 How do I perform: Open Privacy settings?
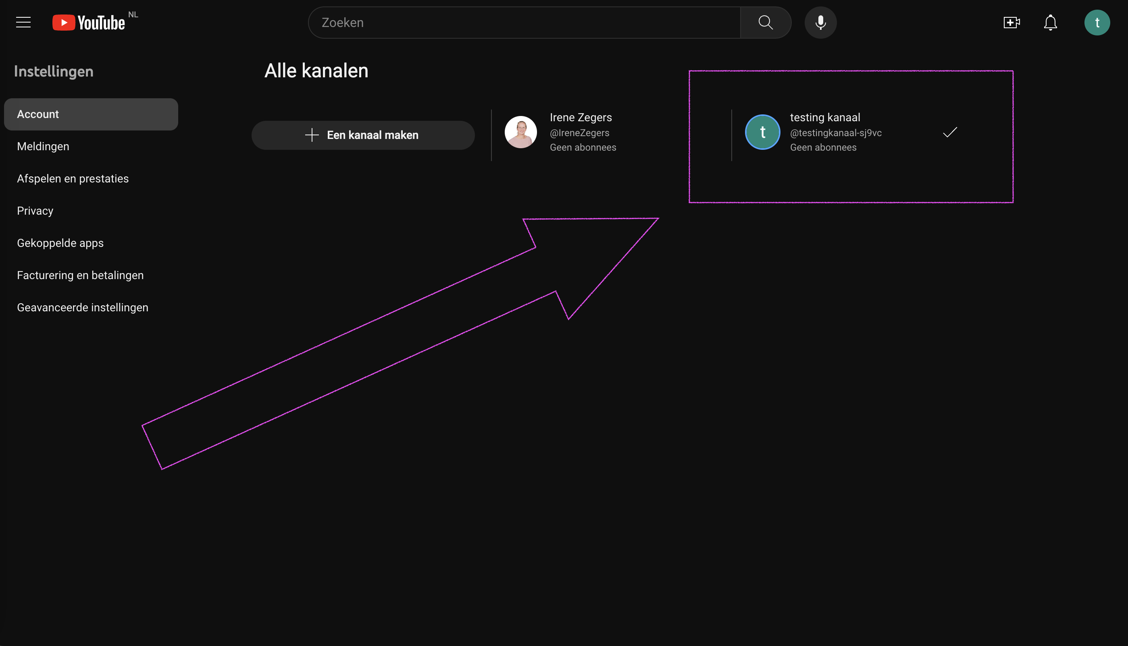pos(91,211)
